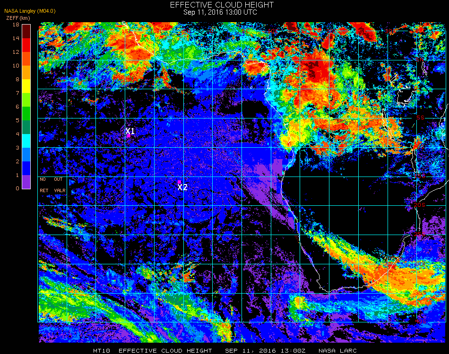
Task: Click the legend scale value '8'
Action: pos(17,79)
